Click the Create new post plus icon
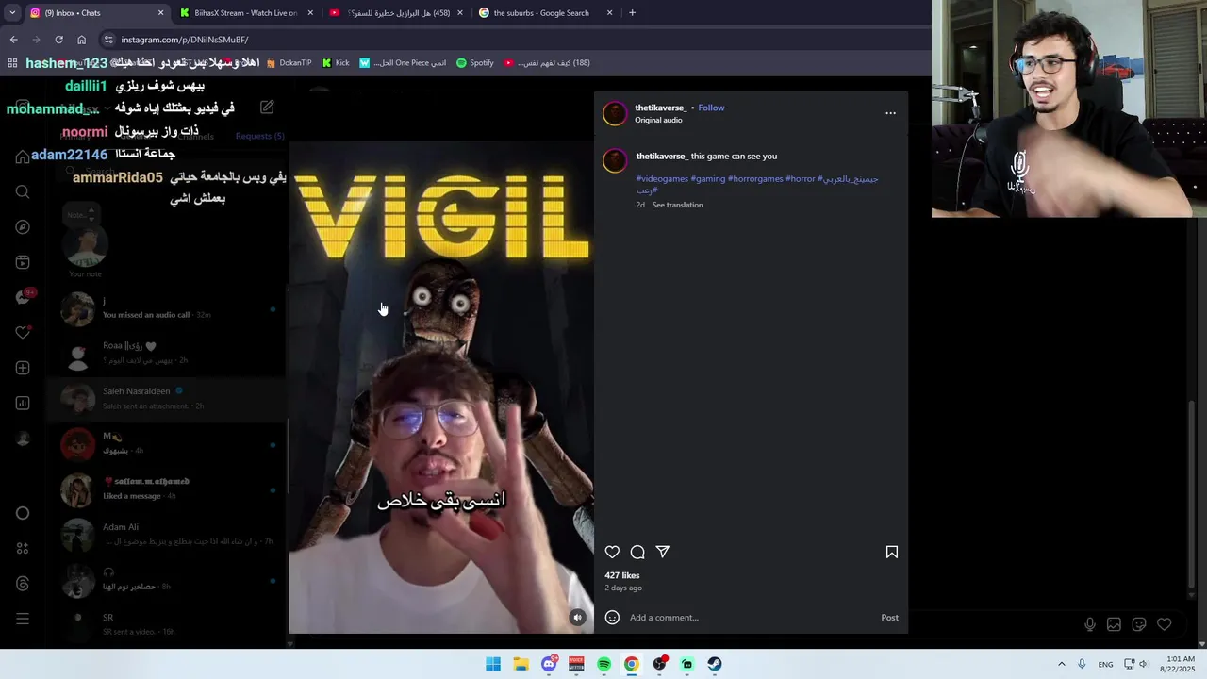 pyautogui.click(x=23, y=368)
